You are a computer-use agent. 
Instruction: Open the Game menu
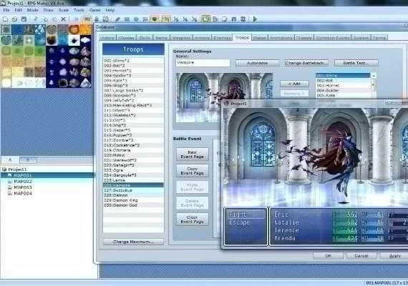[94, 10]
